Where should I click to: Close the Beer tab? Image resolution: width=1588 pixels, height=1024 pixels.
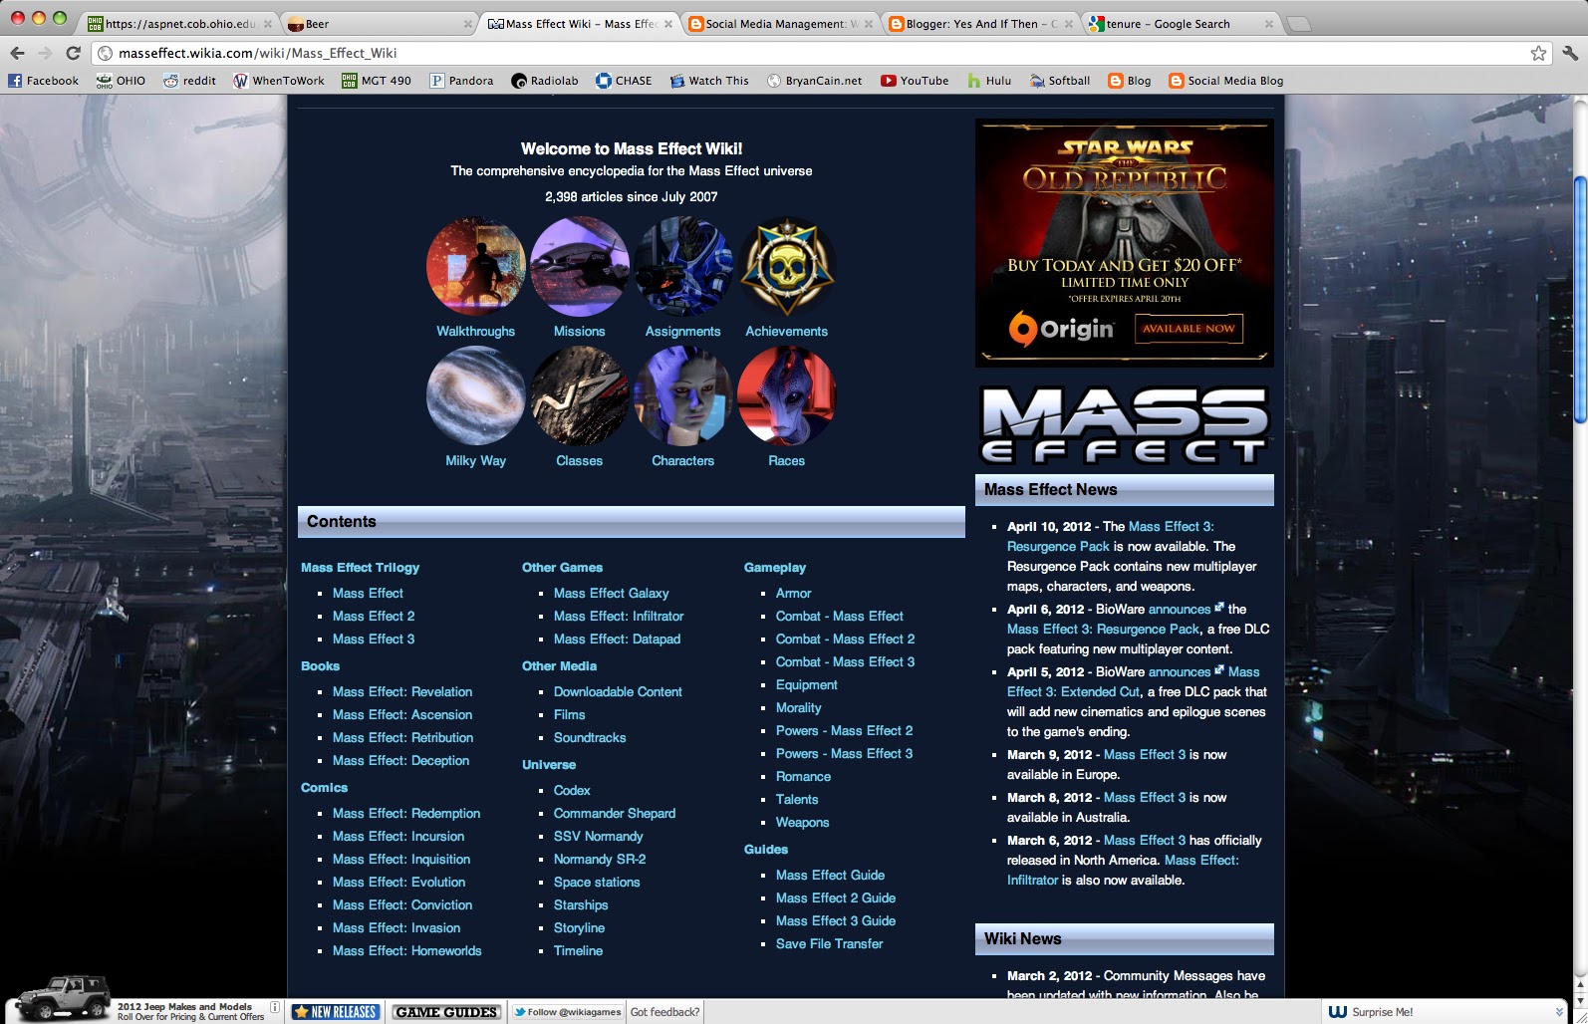(468, 24)
